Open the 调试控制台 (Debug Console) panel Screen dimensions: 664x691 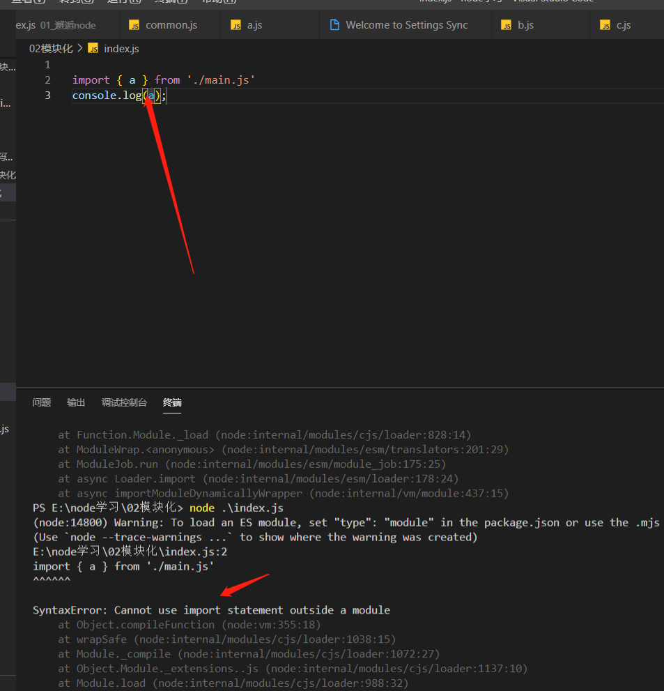pos(124,402)
